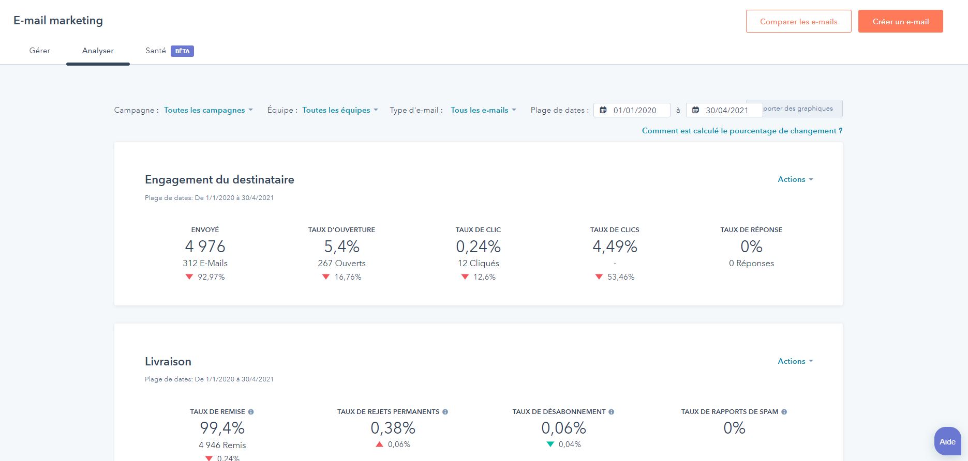Click info icon beside Taux de rejets permanents
The width and height of the screenshot is (968, 461).
(445, 412)
